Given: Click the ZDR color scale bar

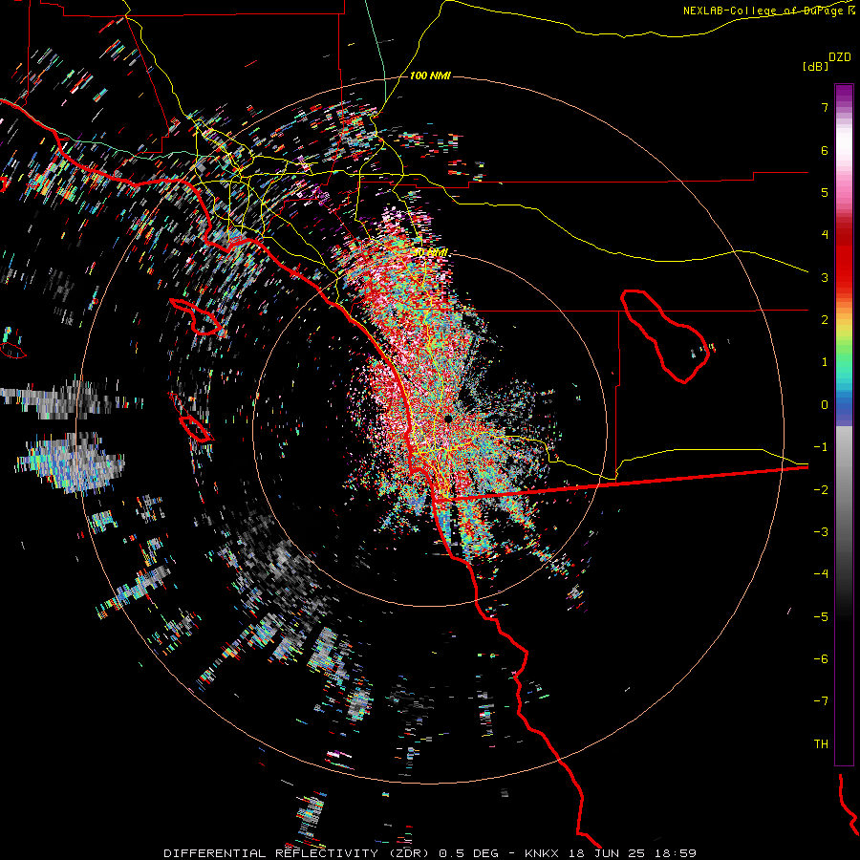Looking at the screenshot, I should tap(844, 424).
